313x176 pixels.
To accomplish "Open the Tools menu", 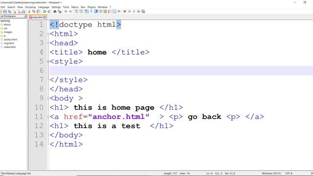I will pyautogui.click(x=66, y=7).
